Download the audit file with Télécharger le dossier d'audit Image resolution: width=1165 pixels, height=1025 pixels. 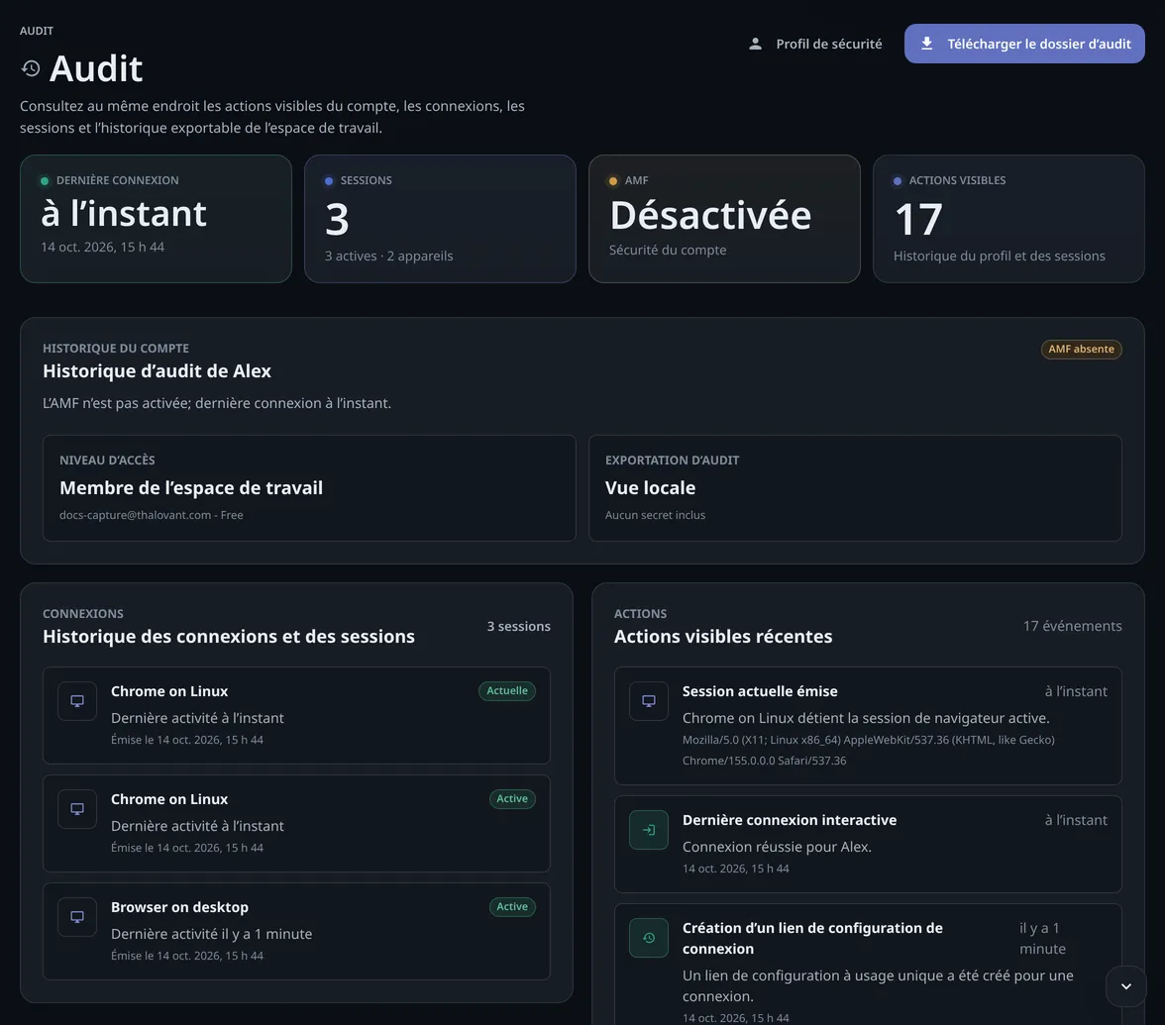point(1024,44)
